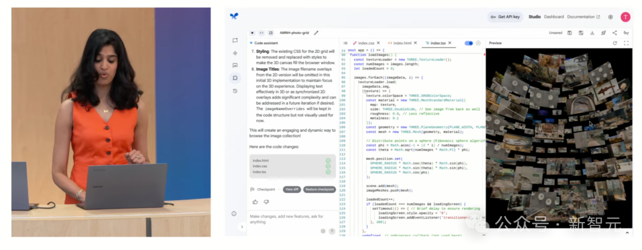Image resolution: width=642 pixels, height=250 pixels.
Task: Open the index.html tab
Action: pyautogui.click(x=402, y=43)
